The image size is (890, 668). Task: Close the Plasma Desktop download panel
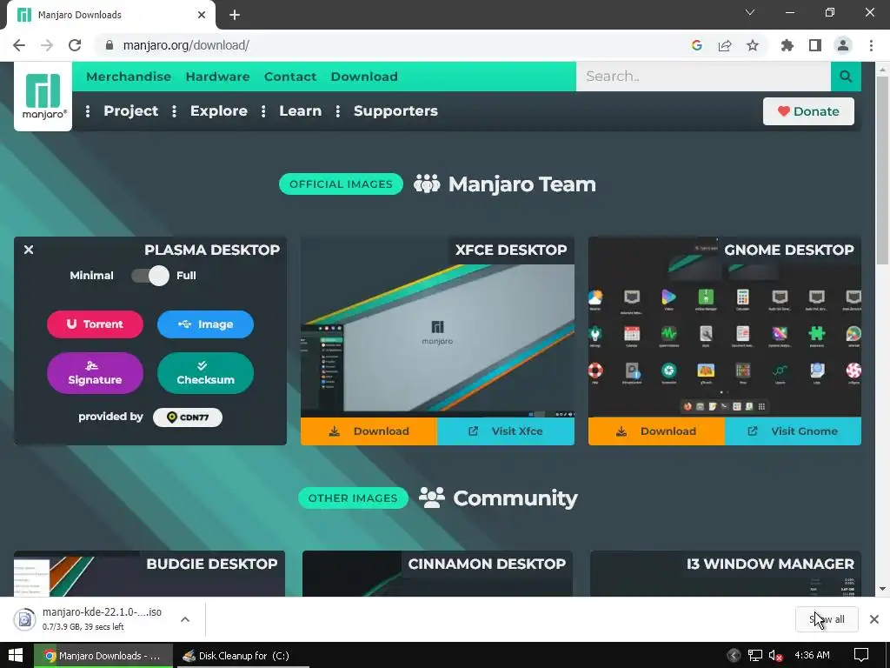click(29, 250)
